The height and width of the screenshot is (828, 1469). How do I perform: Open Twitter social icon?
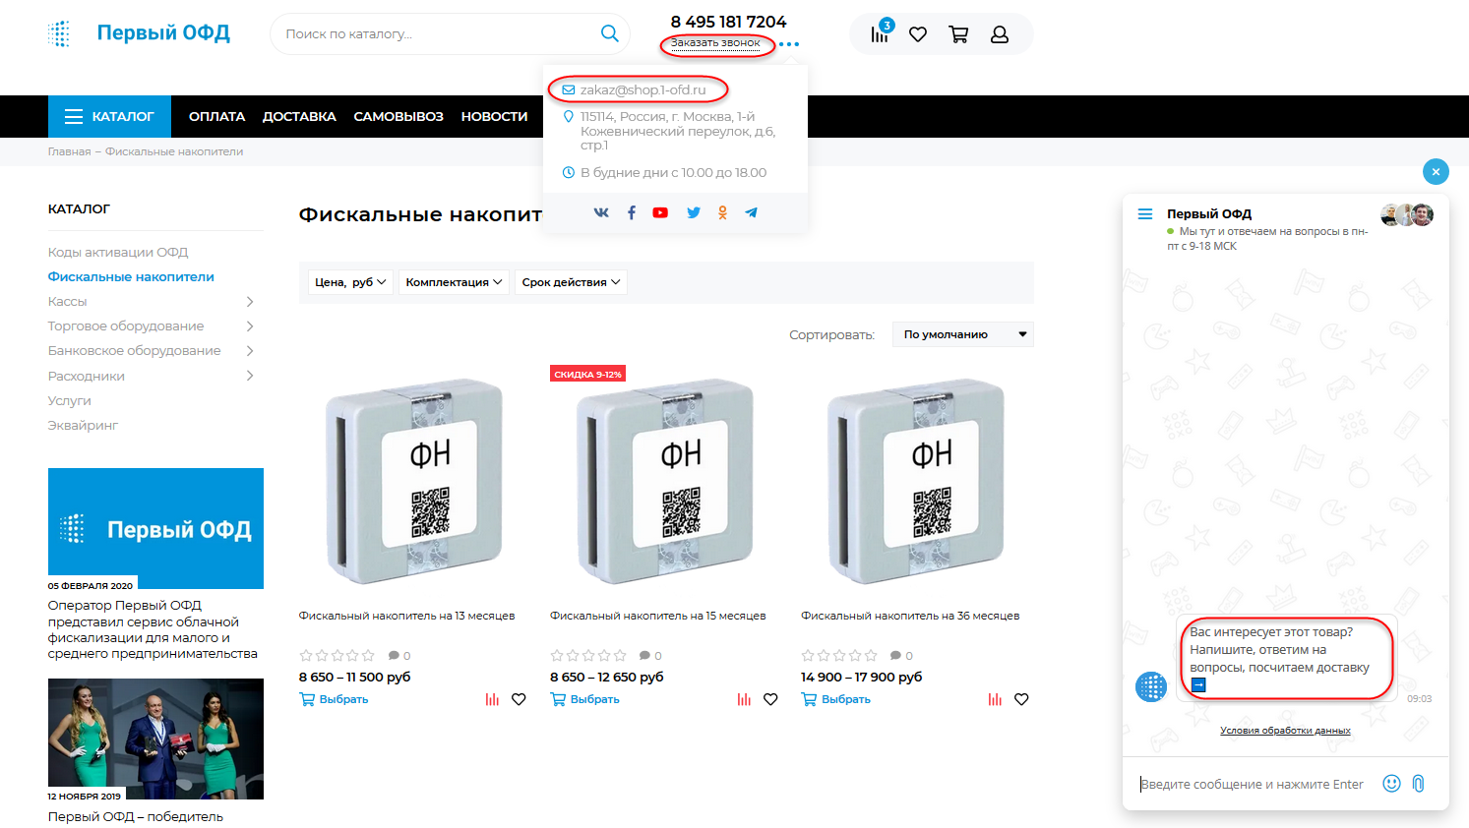pyautogui.click(x=694, y=212)
